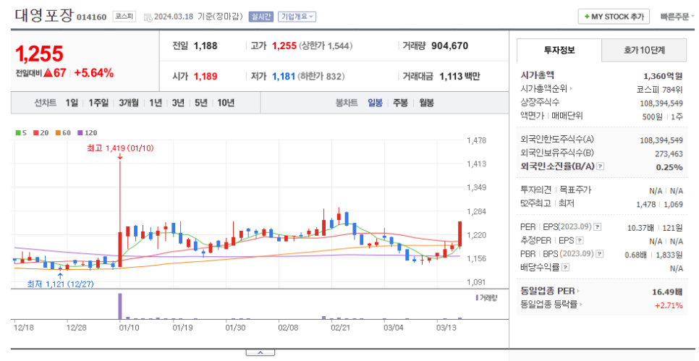The height and width of the screenshot is (361, 699).
Task: Click the stock code 014160
Action: click(x=91, y=17)
